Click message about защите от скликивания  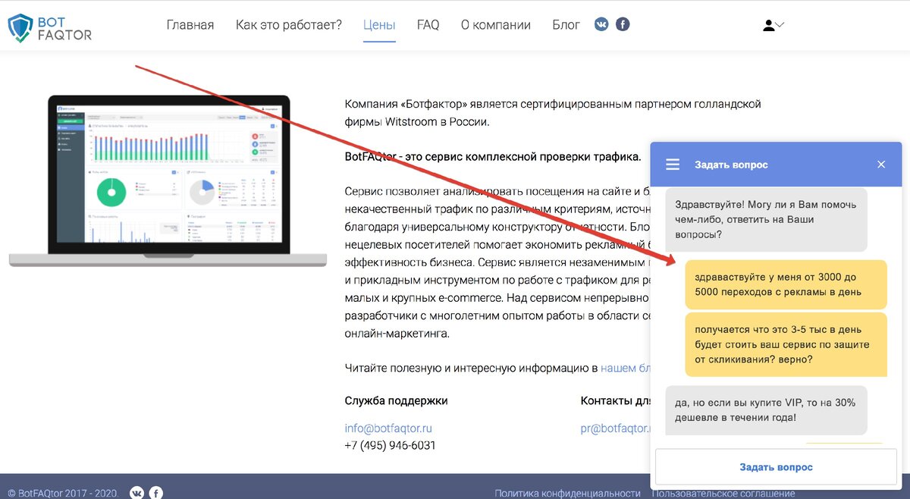pyautogui.click(x=786, y=345)
